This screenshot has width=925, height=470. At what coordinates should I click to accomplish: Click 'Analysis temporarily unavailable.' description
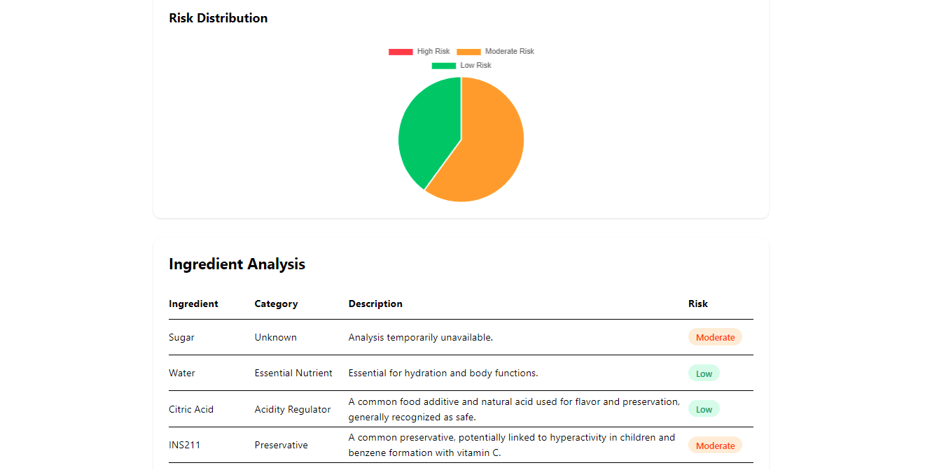point(421,337)
